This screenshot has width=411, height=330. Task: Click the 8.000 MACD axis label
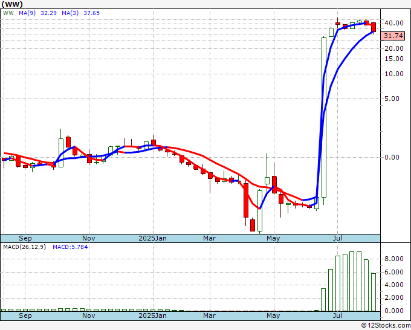393,259
